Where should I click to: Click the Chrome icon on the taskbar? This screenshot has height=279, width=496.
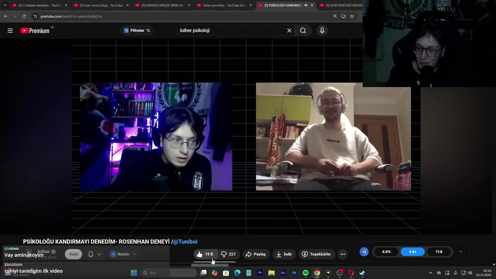317,273
